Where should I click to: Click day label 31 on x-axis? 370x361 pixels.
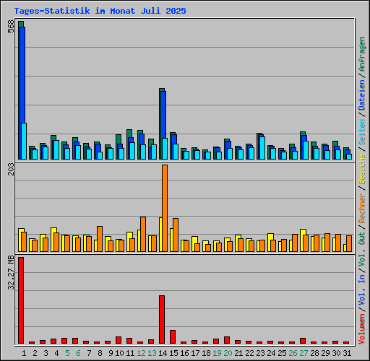347,353
